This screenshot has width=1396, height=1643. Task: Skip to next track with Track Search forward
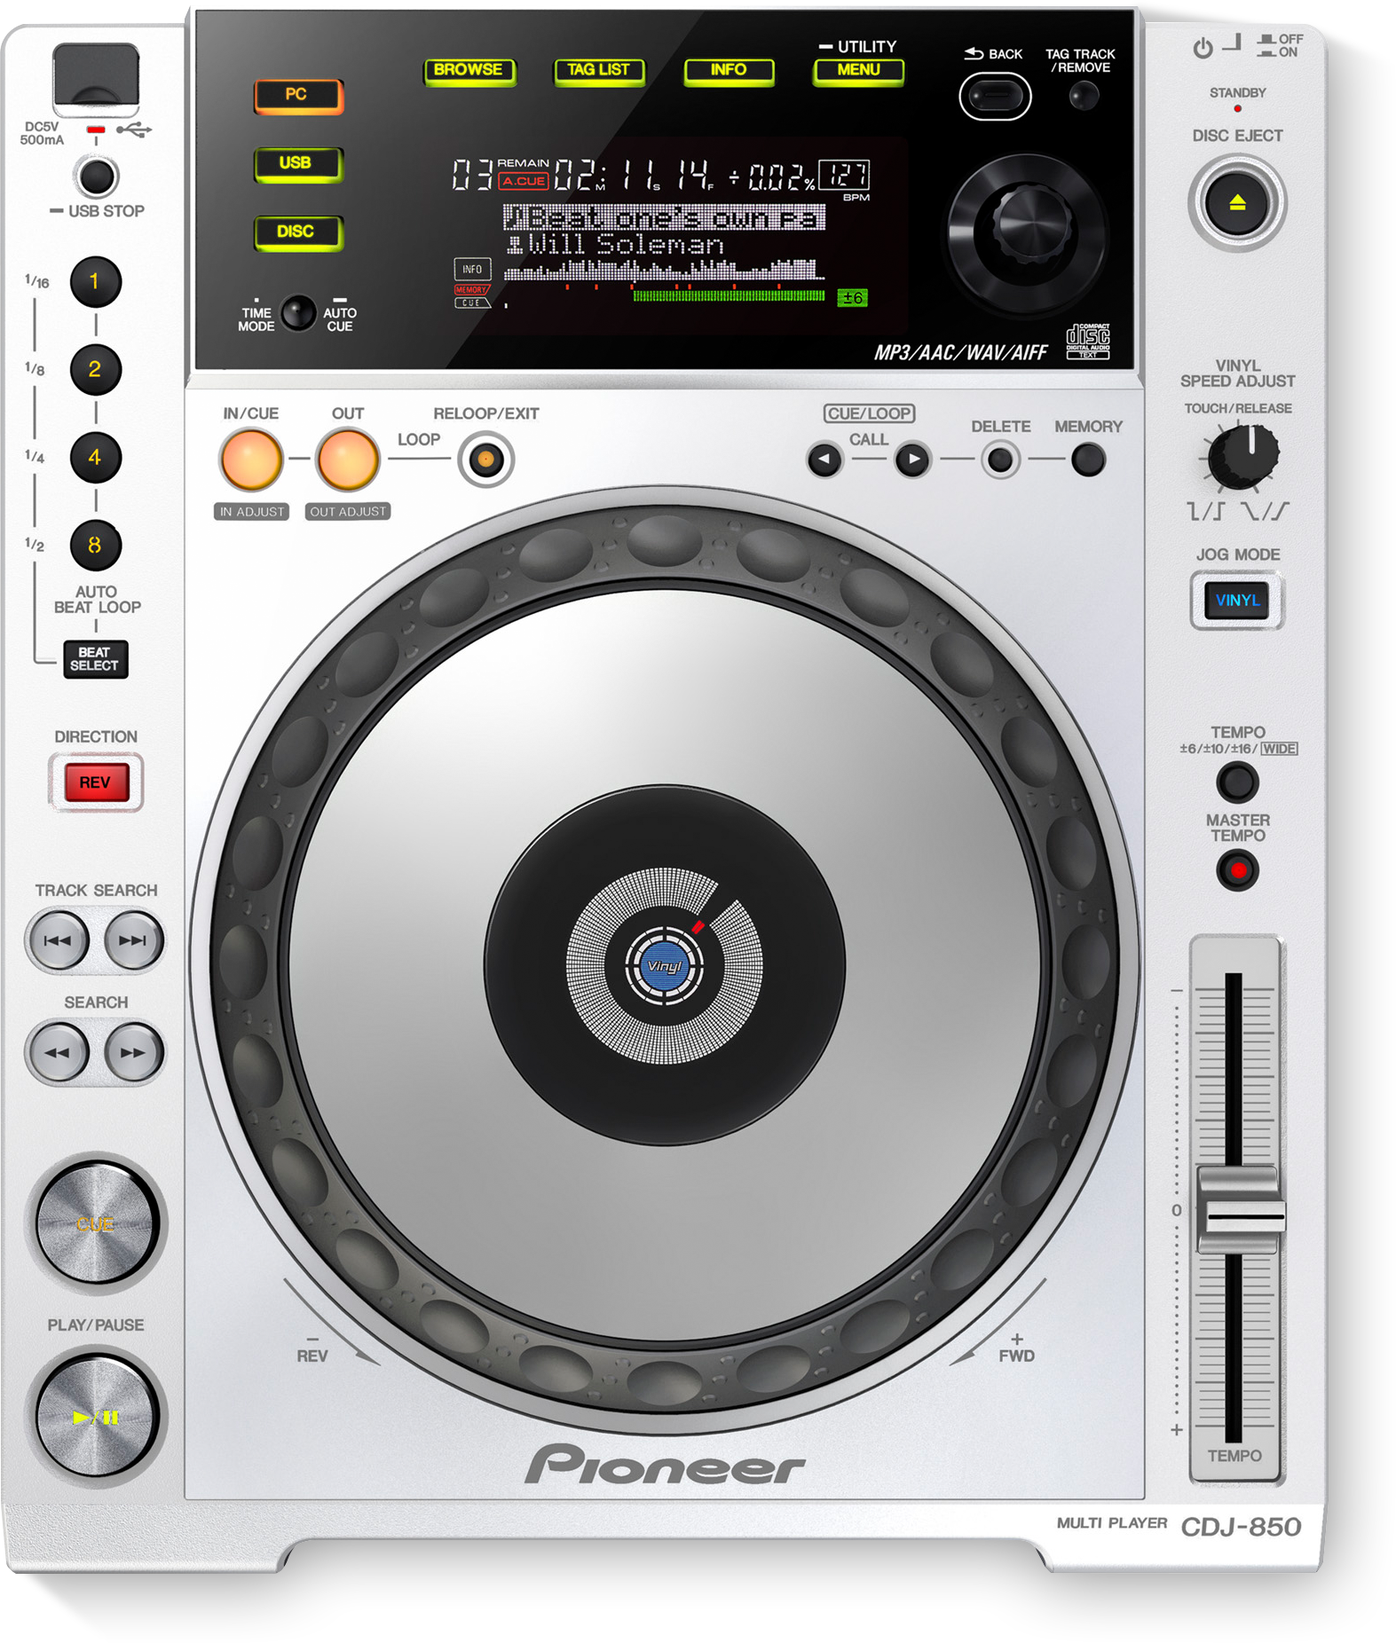133,940
